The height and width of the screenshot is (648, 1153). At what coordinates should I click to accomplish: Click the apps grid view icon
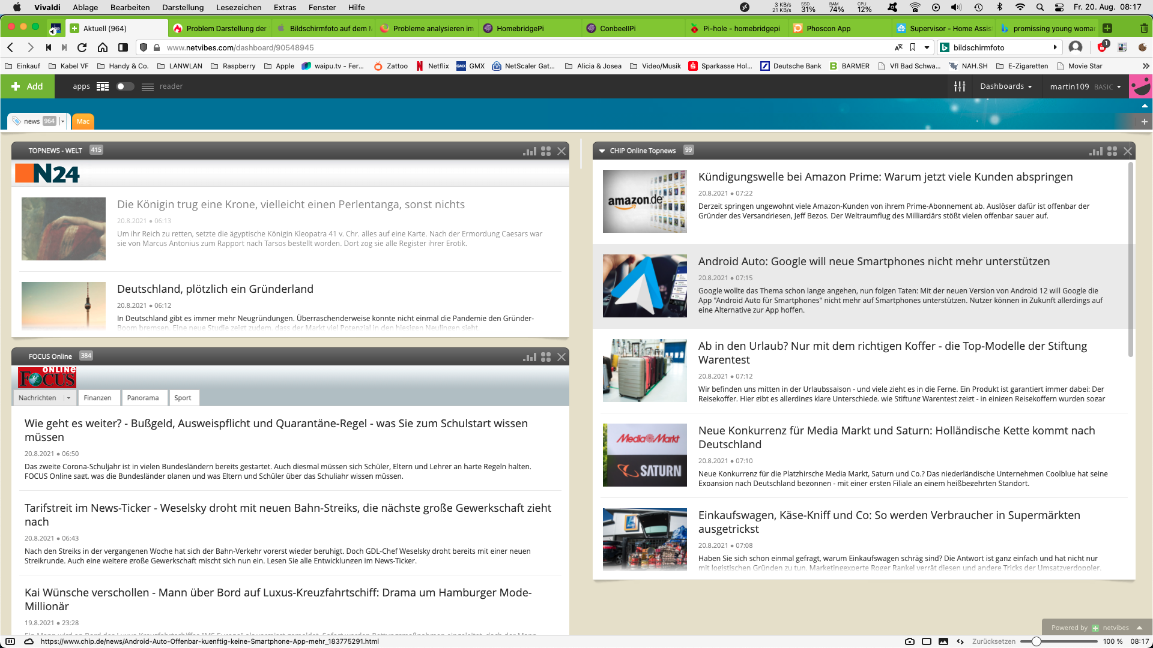point(103,86)
